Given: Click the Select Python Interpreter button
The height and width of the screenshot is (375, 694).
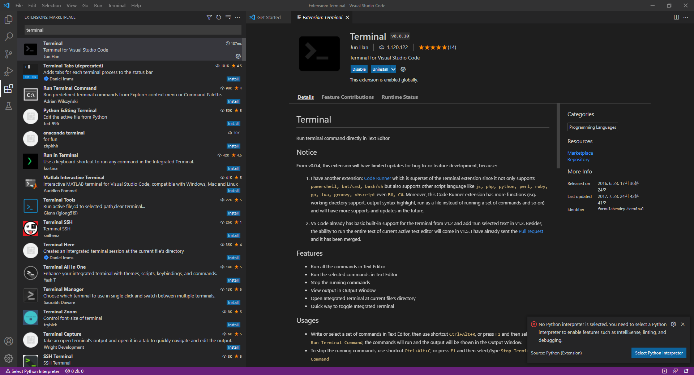Looking at the screenshot, I should pos(659,353).
